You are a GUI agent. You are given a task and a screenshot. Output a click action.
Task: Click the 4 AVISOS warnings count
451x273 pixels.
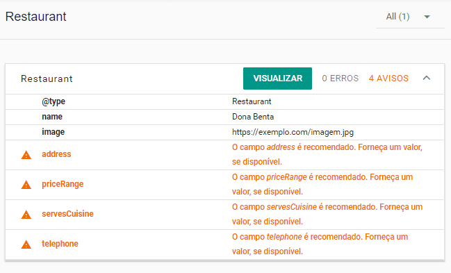point(388,78)
